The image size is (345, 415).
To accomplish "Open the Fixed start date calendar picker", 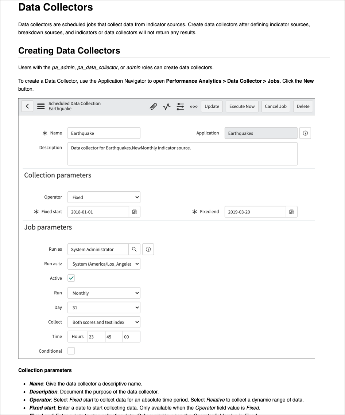I will 135,212.
